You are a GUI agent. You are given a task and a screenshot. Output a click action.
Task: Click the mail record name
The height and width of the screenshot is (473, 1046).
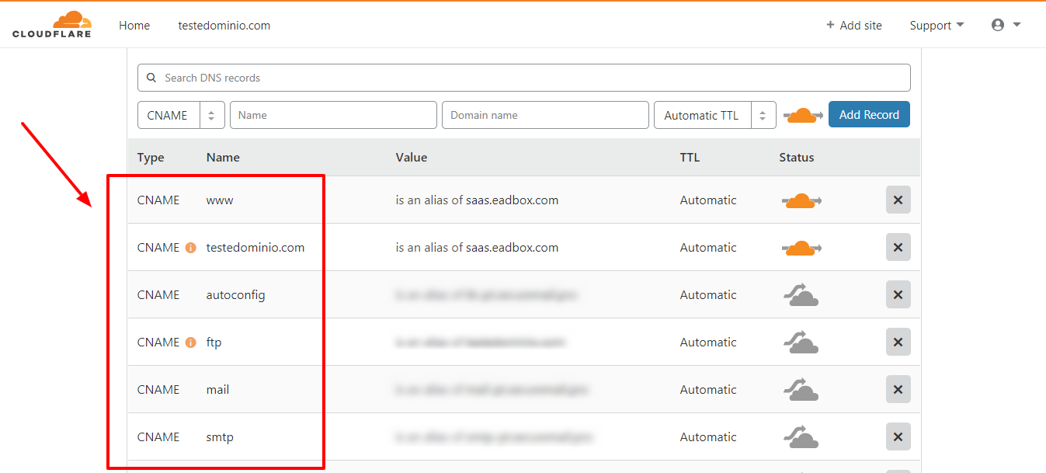pos(217,390)
